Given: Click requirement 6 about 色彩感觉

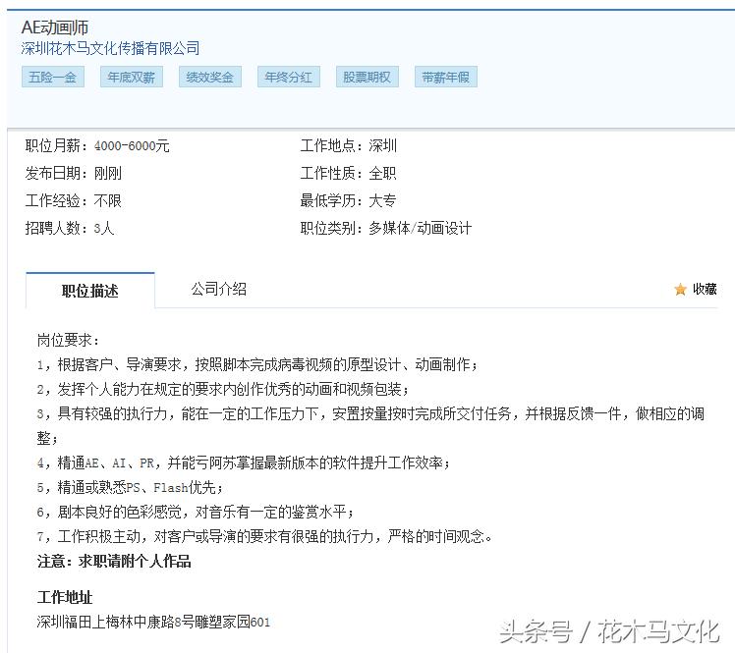Looking at the screenshot, I should pyautogui.click(x=196, y=512).
